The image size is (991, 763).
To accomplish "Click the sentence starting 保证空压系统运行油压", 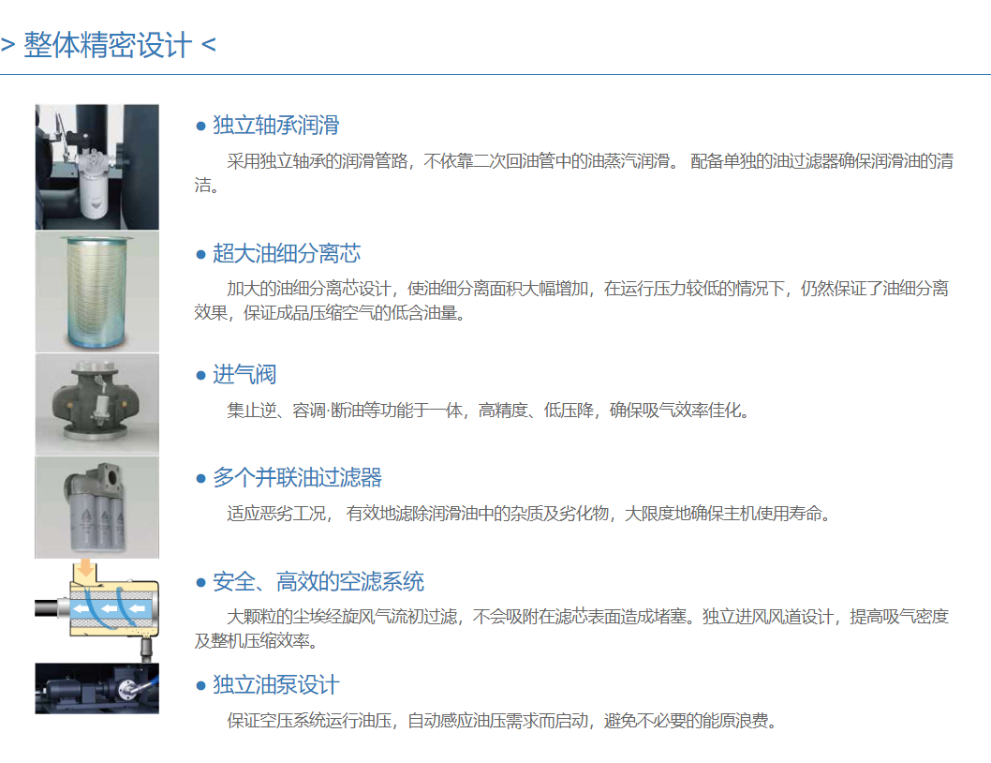I will (504, 721).
